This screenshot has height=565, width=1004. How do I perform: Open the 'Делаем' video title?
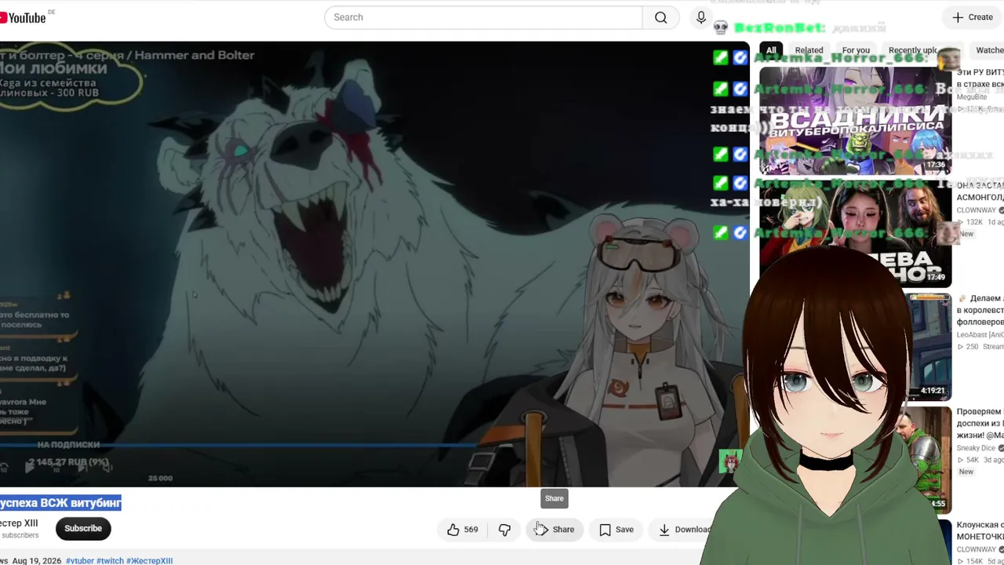coord(980,310)
